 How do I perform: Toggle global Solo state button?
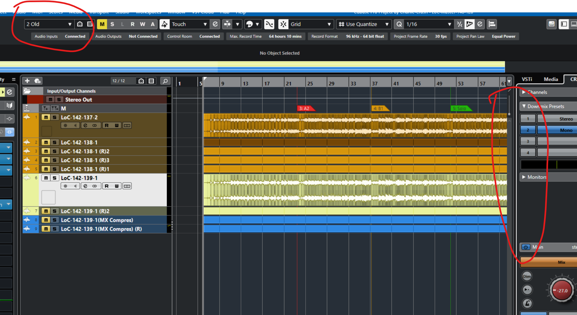[112, 24]
